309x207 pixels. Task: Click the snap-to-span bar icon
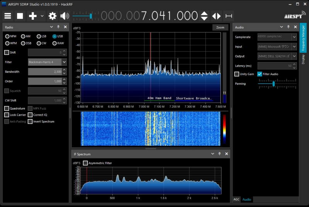pos(229,16)
